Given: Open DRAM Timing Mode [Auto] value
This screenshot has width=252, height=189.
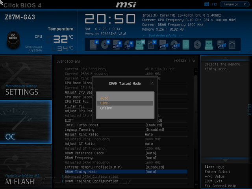Looking at the screenshot, I should (151, 172).
